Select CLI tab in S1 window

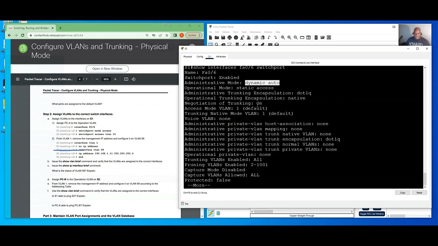pyautogui.click(x=209, y=57)
